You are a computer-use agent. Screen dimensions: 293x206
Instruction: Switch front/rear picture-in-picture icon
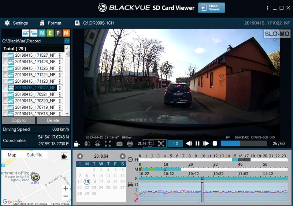tap(151, 144)
